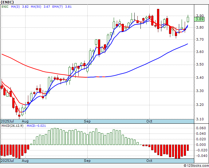Click the right end of the MA(50) line
The height and width of the screenshot is (168, 209).
tap(188, 44)
